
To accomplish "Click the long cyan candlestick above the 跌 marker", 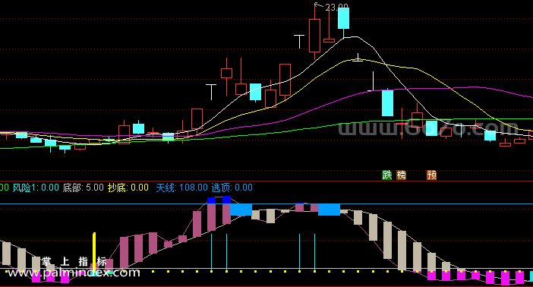I will (387, 102).
